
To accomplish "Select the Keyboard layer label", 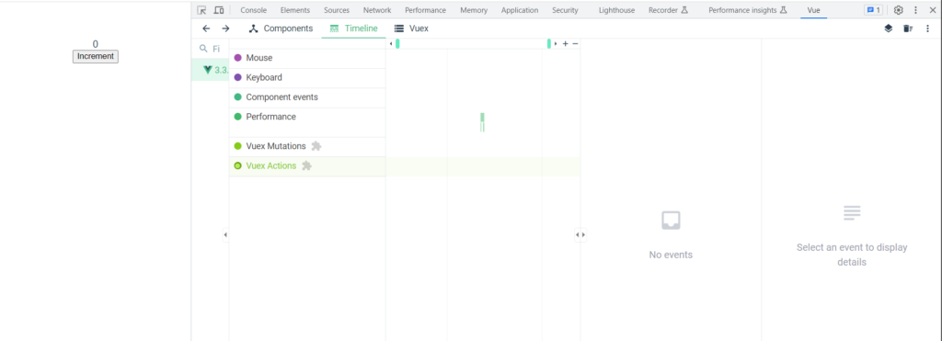I will (264, 77).
